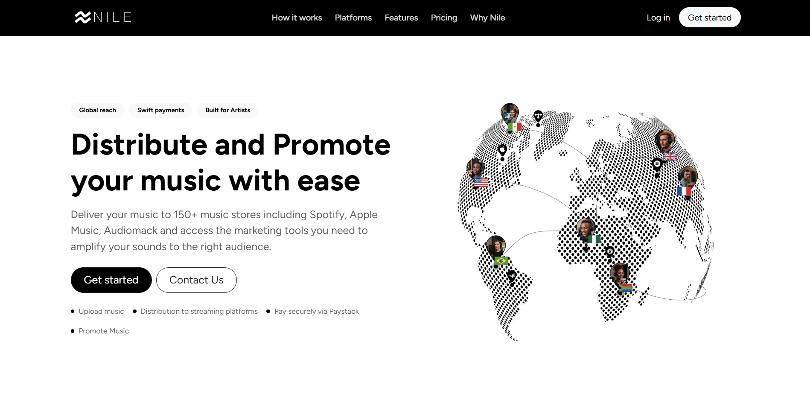
Task: Click the Log in link
Action: [x=658, y=18]
